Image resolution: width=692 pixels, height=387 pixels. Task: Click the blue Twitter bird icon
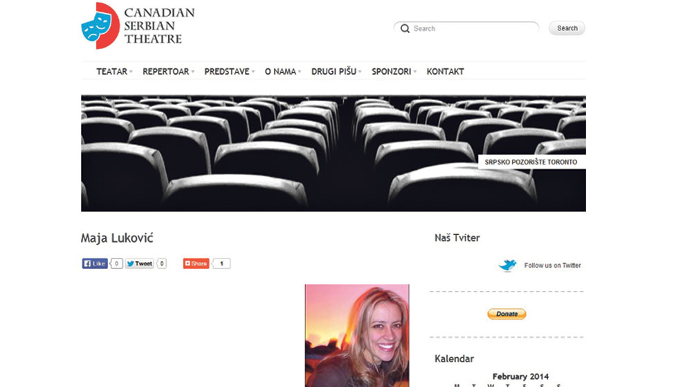pyautogui.click(x=508, y=265)
